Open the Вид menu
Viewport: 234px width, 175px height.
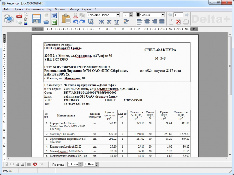click(x=49, y=9)
